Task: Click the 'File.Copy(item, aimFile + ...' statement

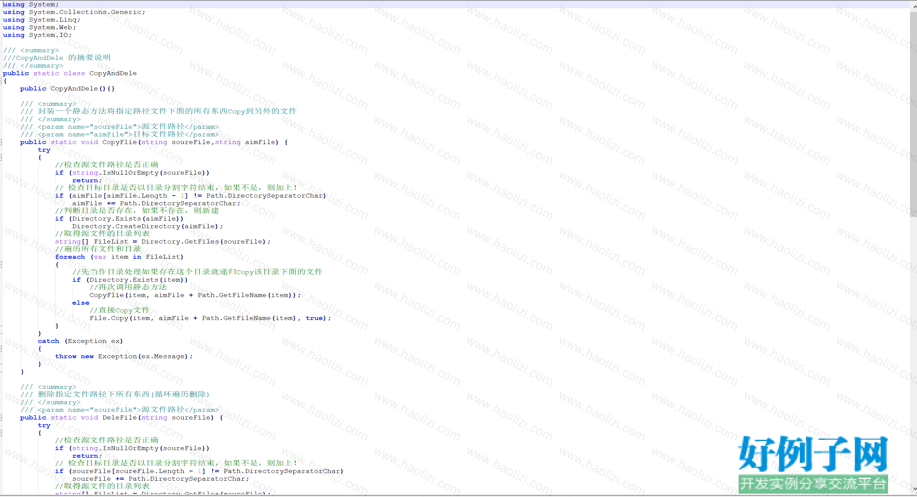Action: coord(210,318)
